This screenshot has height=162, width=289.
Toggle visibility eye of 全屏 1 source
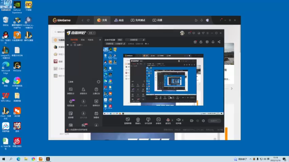pyautogui.click(x=68, y=45)
